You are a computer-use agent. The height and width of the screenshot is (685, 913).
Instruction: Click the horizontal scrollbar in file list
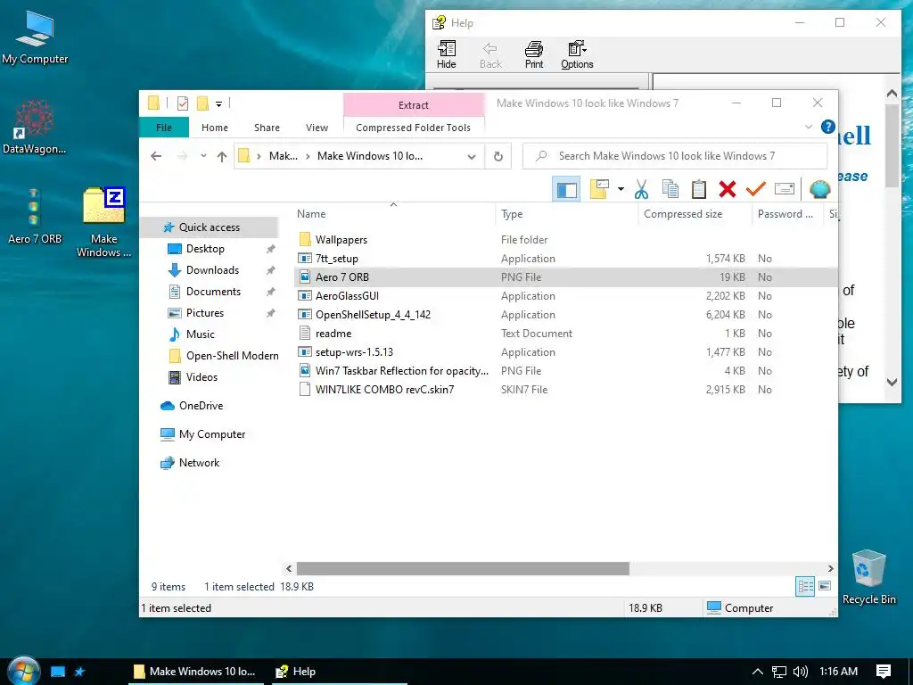pos(463,568)
